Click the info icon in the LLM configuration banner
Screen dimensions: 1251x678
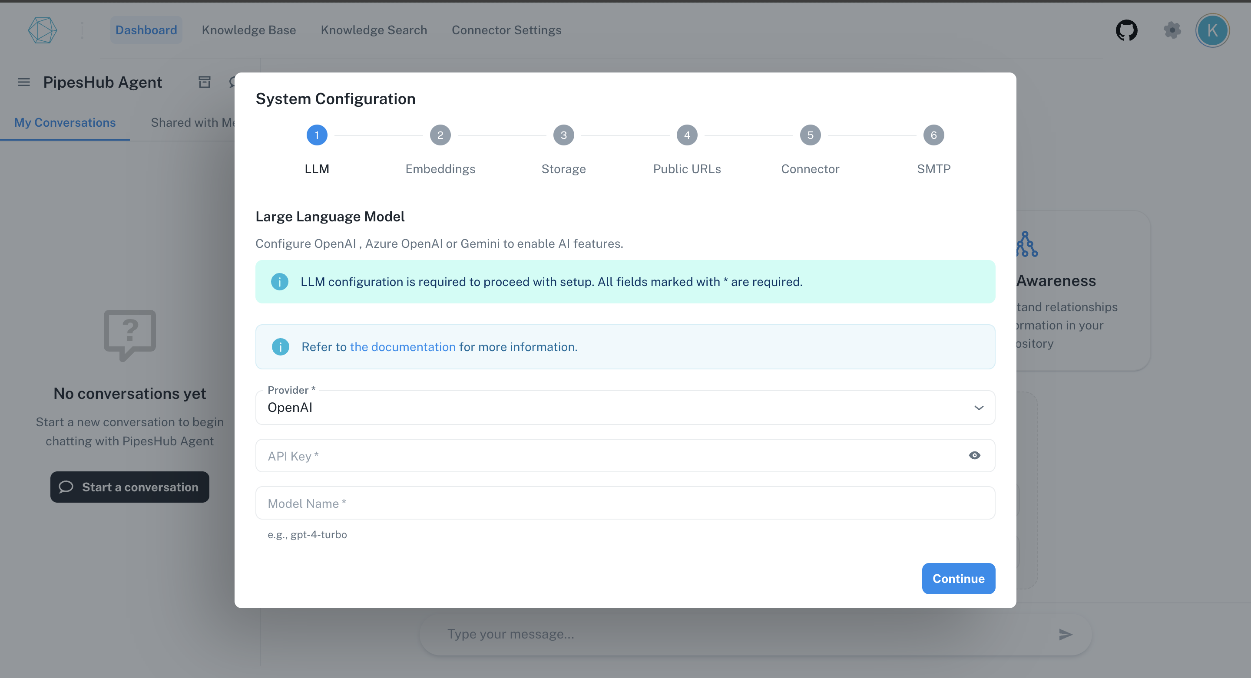point(280,282)
